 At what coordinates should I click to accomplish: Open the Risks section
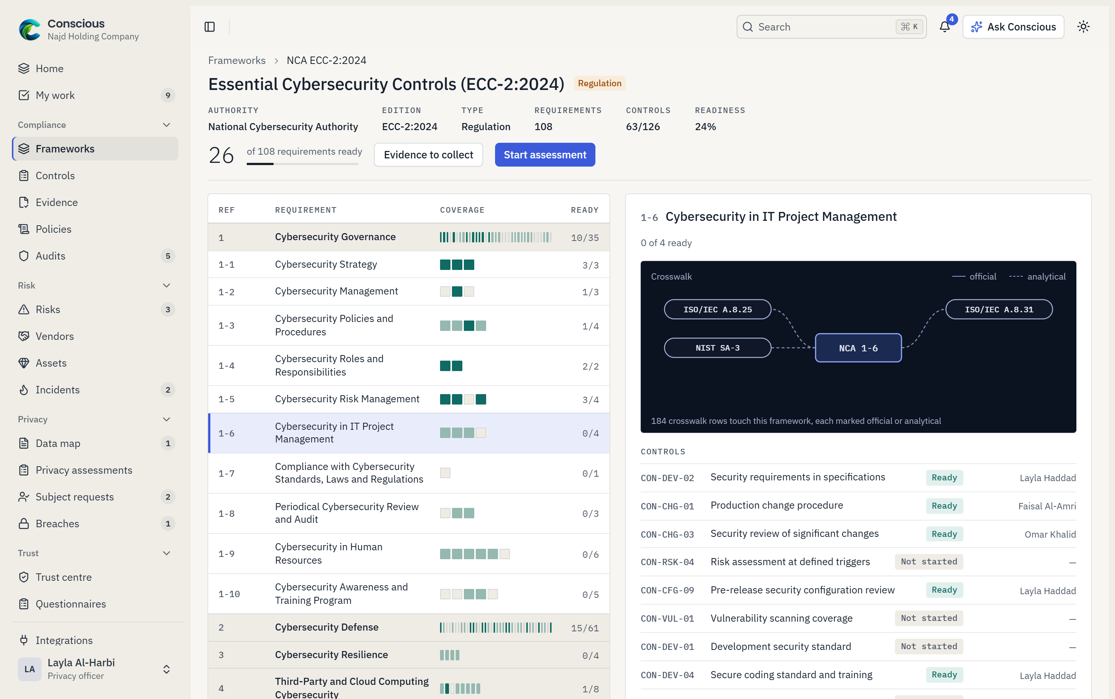95,310
